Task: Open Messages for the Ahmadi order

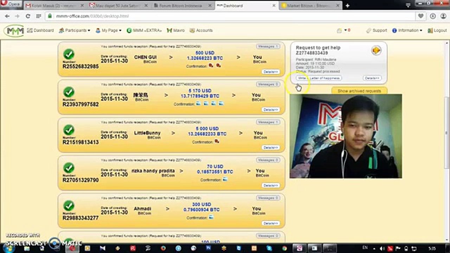Action: pos(268,198)
